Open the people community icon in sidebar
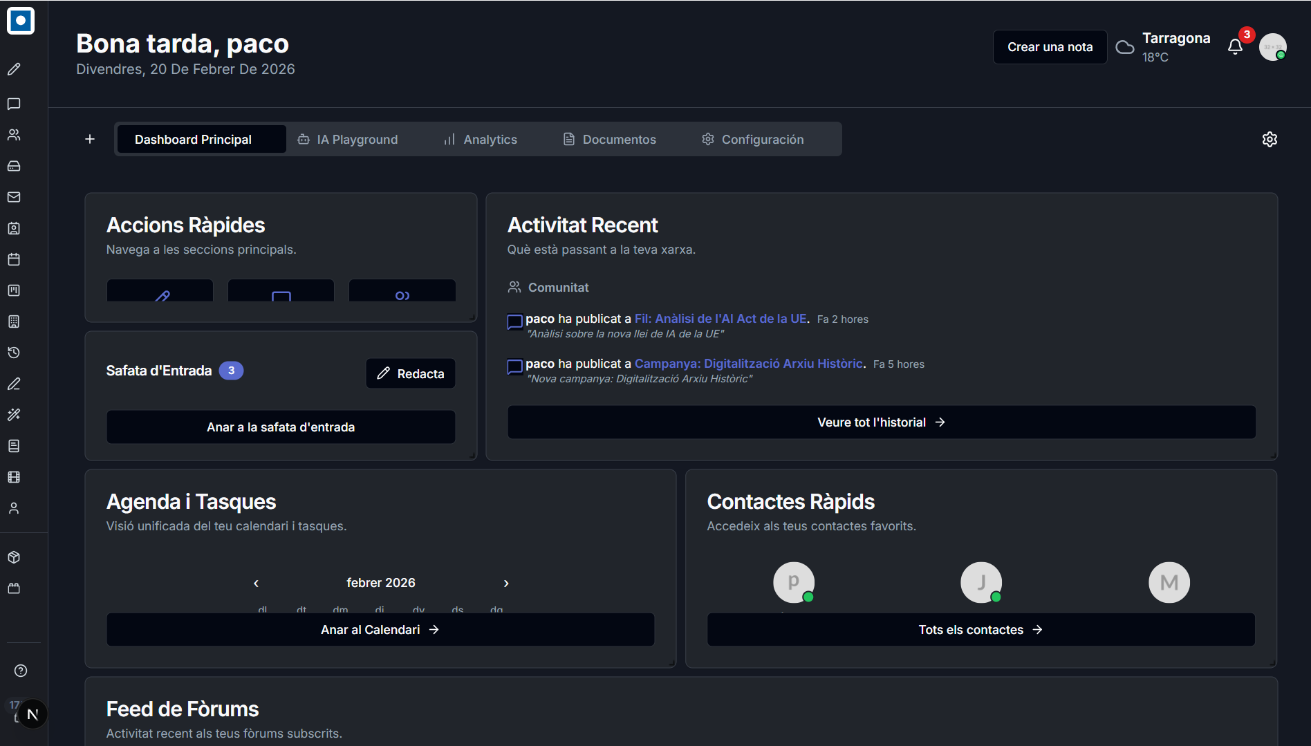1311x746 pixels. point(14,135)
